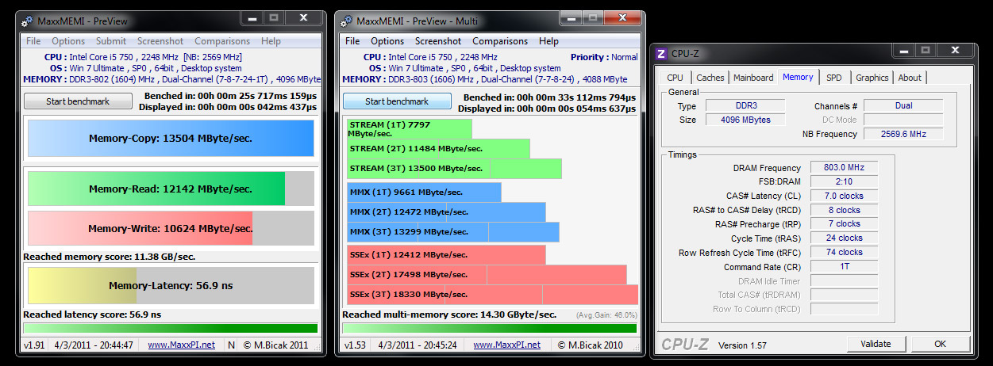Open Comparisons menu in MaxxMEMI PreView window
Screen dimensions: 993x366
pyautogui.click(x=222, y=41)
